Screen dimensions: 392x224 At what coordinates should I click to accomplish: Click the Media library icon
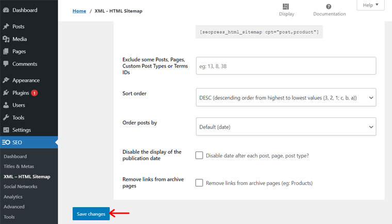point(6,39)
